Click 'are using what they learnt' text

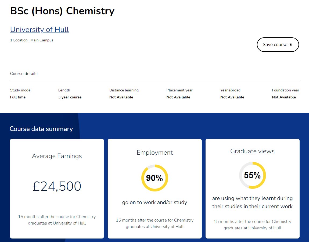tap(253, 202)
